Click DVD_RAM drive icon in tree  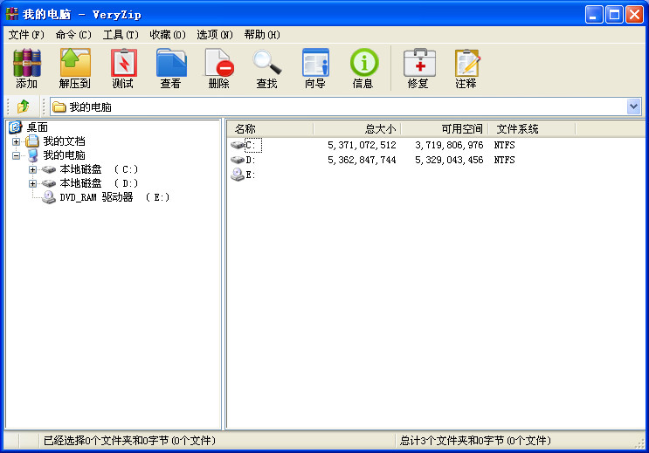click(x=48, y=197)
